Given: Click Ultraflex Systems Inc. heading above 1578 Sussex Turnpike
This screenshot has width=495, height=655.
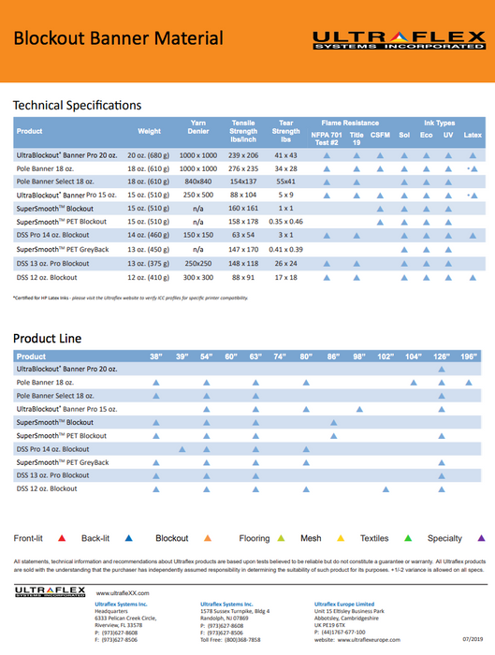Looking at the screenshot, I should coord(226,604).
